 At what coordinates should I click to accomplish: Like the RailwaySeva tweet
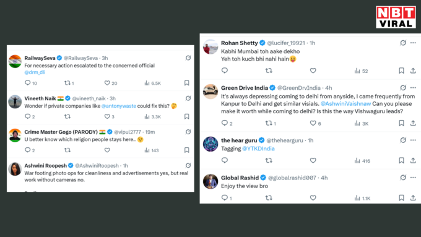(x=107, y=83)
